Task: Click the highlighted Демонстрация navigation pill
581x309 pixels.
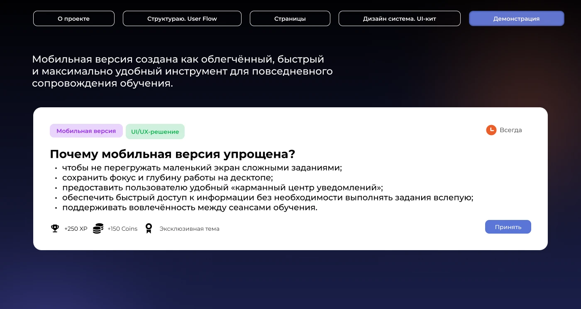Action: pos(516,18)
